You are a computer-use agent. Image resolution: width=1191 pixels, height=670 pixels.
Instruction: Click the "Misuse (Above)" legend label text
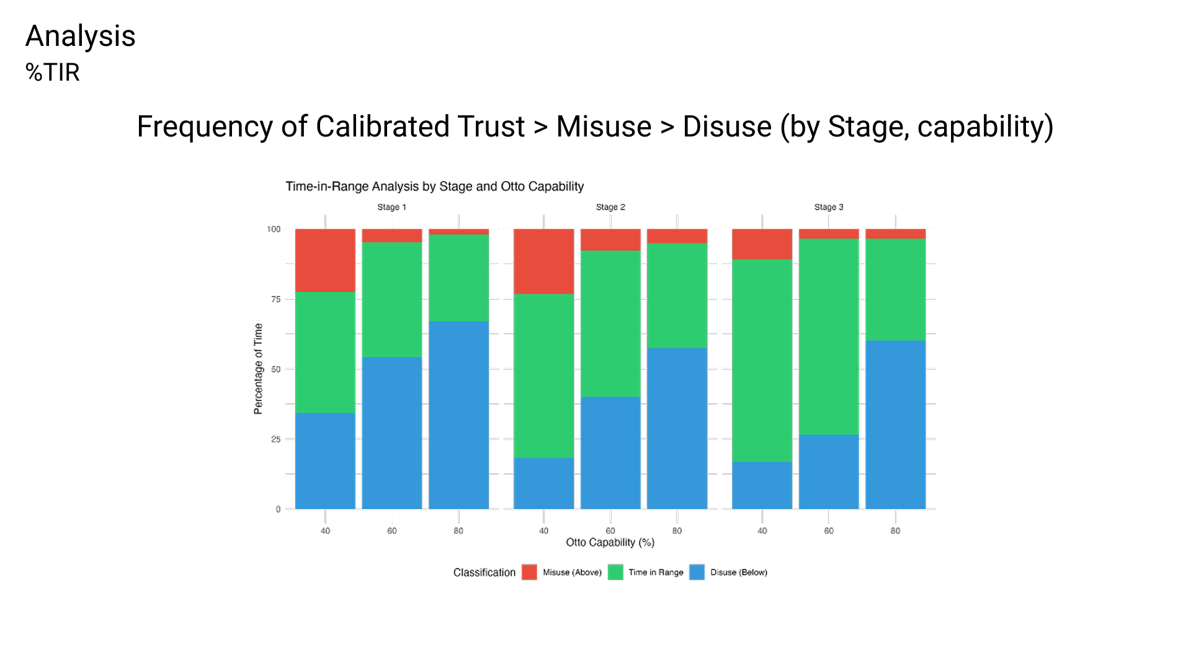point(572,572)
